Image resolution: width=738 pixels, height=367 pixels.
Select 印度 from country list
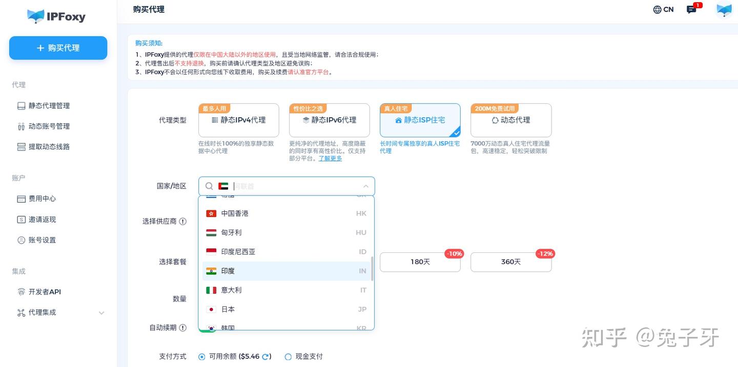point(286,271)
